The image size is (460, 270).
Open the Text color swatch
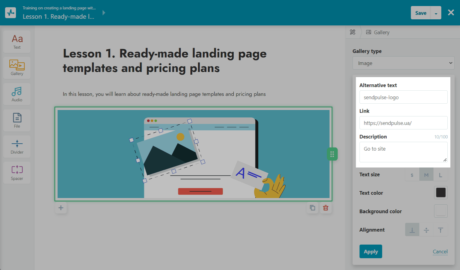point(441,193)
